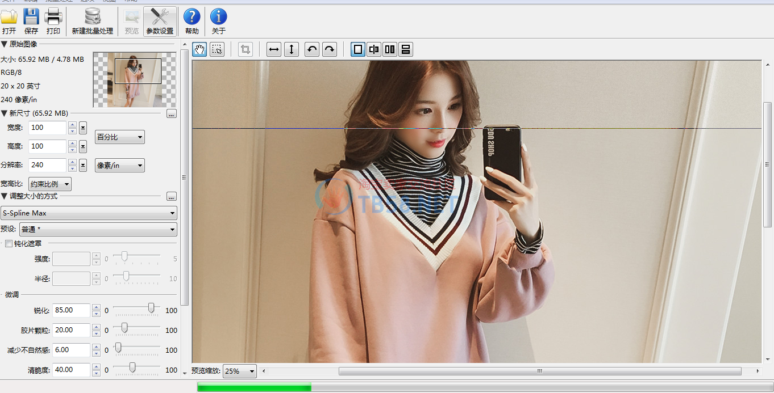Toggle the side-by-side dual preview mode
The width and height of the screenshot is (774, 393).
click(390, 49)
